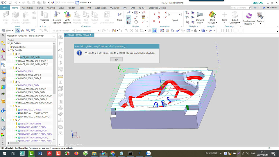The height and width of the screenshot is (157, 279).
Task: Click Ok in the warning dialog
Action: point(116,59)
